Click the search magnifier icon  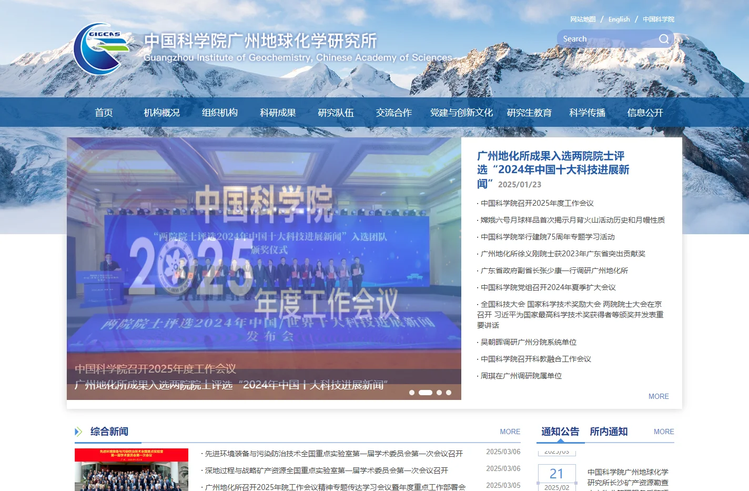coord(664,39)
